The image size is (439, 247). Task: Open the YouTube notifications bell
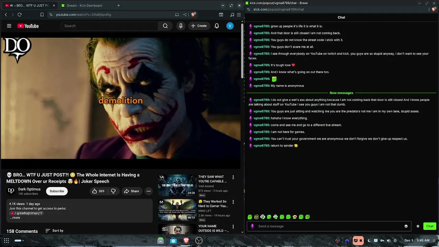pos(217,26)
